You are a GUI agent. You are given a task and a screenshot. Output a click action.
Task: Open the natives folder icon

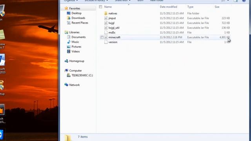pyautogui.click(x=105, y=13)
